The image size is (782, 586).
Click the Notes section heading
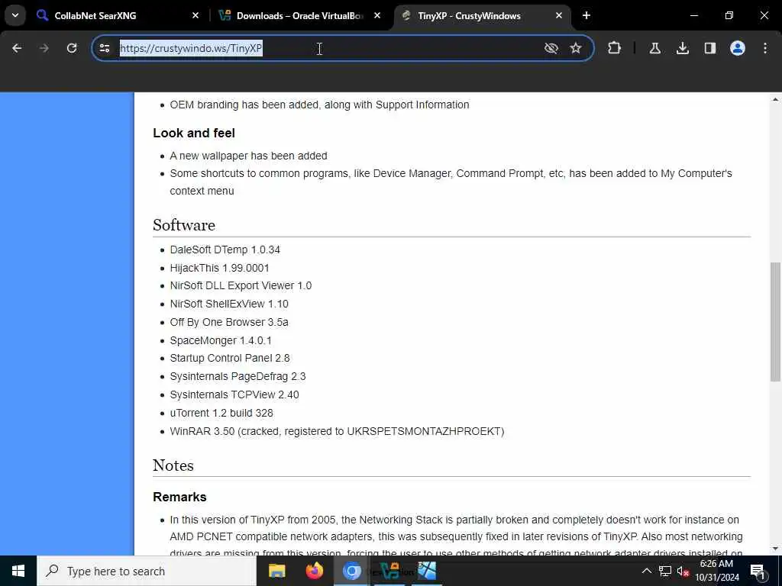point(173,465)
